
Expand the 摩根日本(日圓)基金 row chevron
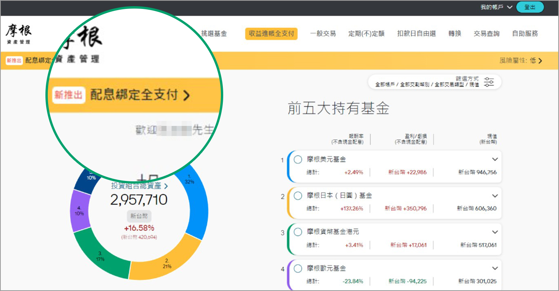(x=495, y=196)
